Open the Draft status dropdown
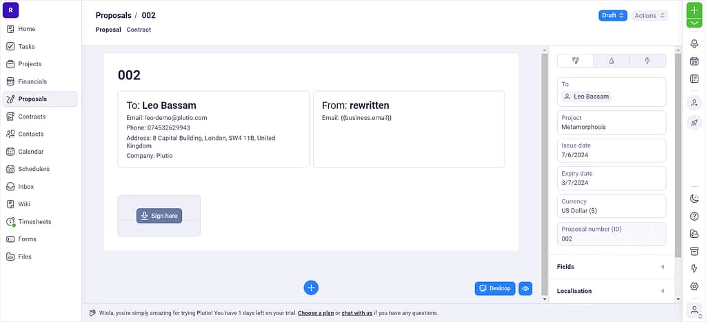 pos(613,15)
